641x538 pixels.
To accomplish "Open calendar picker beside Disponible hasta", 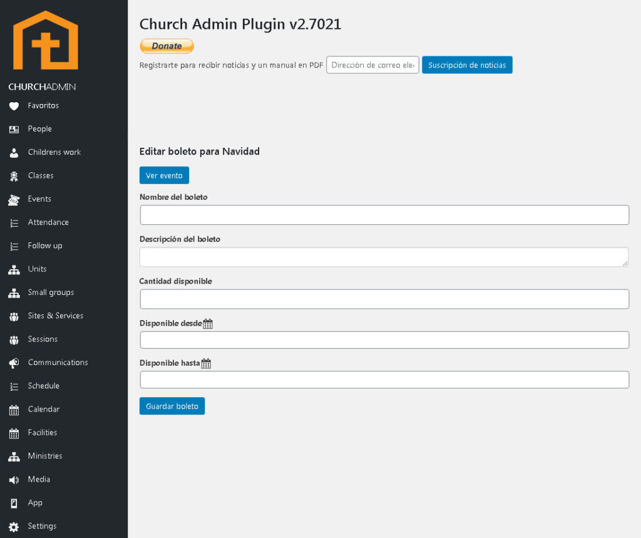I will point(206,363).
